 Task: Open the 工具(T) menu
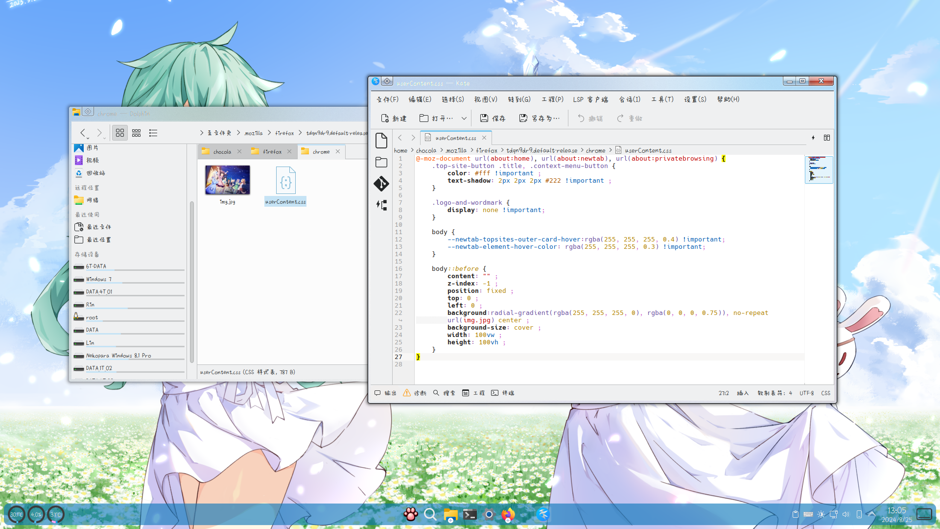pos(662,99)
